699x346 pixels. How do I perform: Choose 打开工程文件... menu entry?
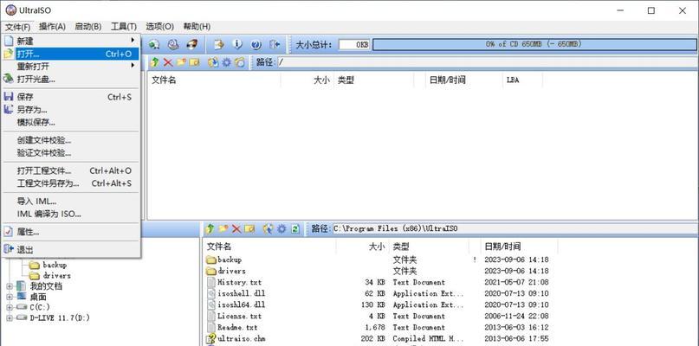tap(71, 170)
